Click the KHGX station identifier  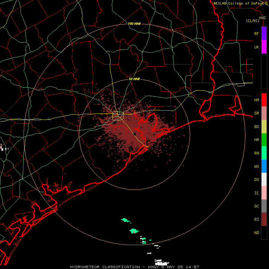click(153, 267)
